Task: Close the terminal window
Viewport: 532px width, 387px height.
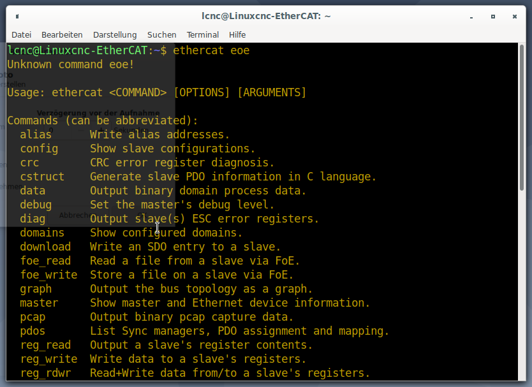Action: tap(515, 17)
